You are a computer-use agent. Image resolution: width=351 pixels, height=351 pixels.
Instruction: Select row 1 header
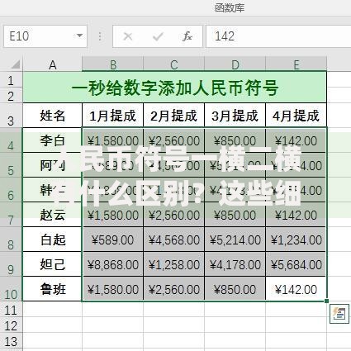11,80
